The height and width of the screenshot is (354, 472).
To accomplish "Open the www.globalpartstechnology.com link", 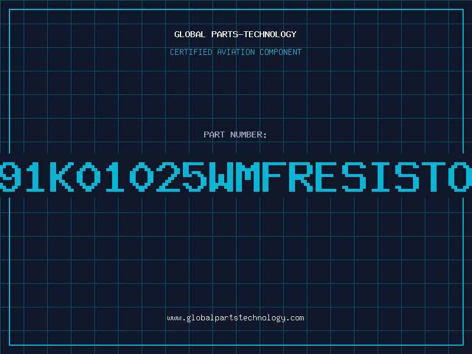I will pyautogui.click(x=235, y=318).
